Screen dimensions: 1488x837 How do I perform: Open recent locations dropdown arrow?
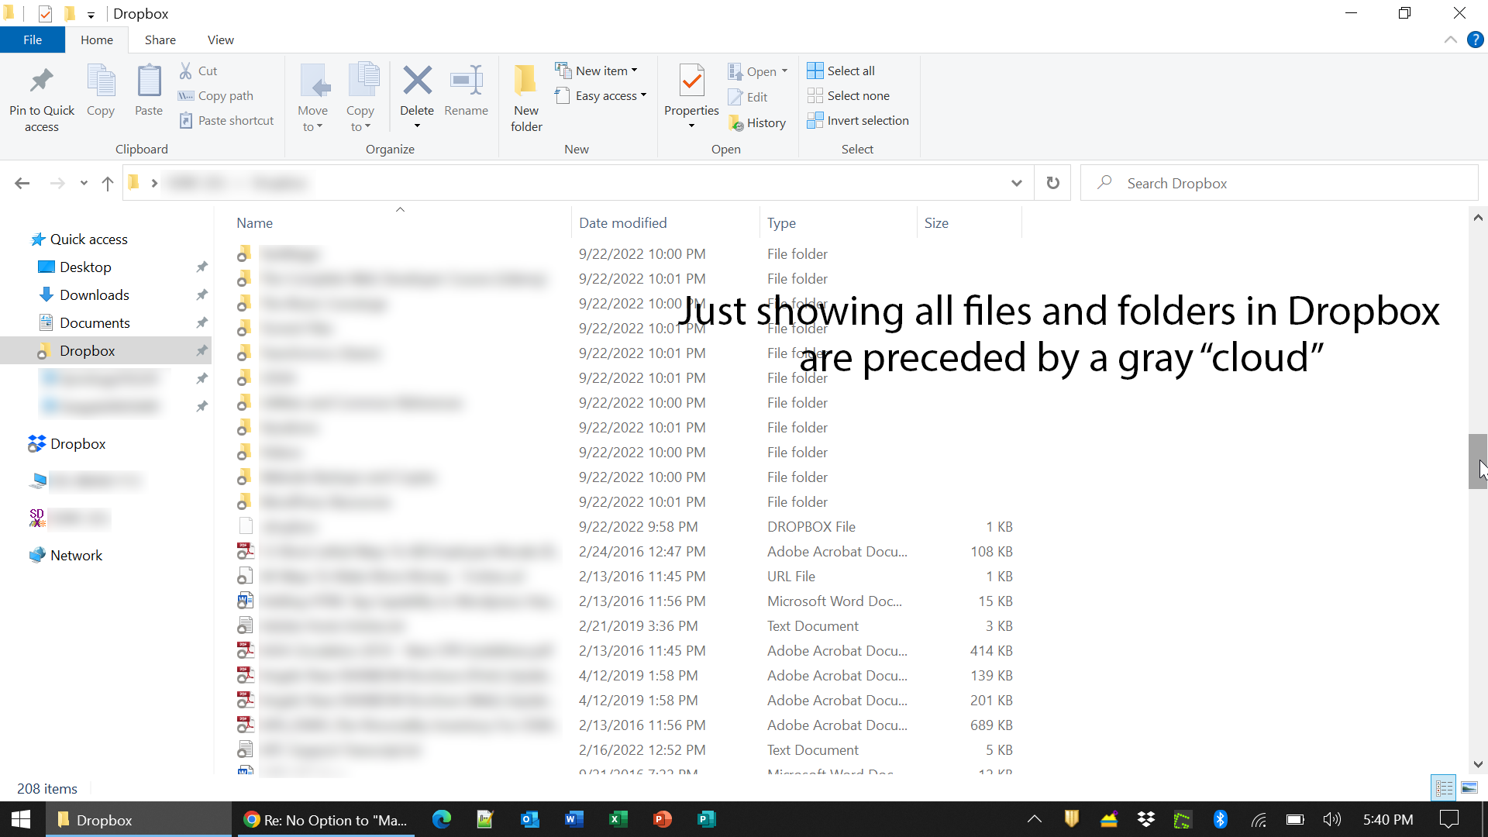84,183
